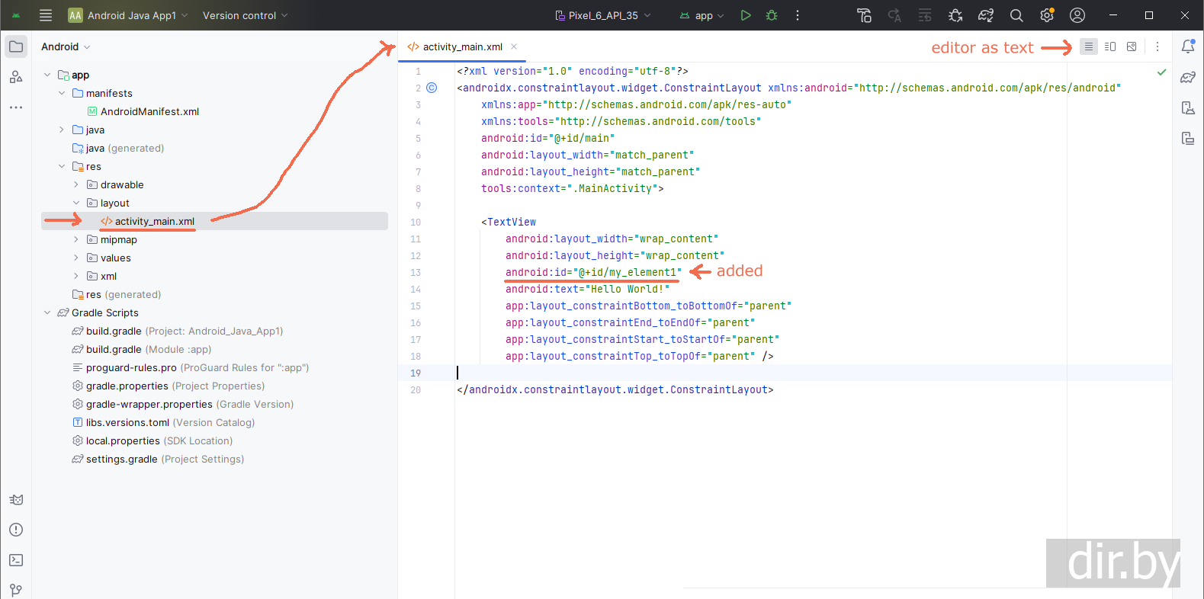The image size is (1204, 599).
Task: Select the activity_main.xml editor tab
Action: [x=462, y=46]
